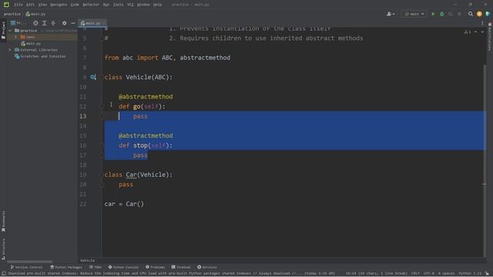Open the Run menu
This screenshot has width=493, height=277.
click(x=106, y=5)
